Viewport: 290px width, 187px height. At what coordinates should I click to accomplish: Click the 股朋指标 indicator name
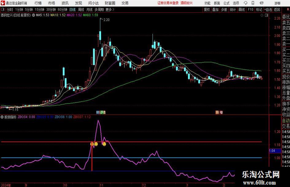[x=10, y=117]
